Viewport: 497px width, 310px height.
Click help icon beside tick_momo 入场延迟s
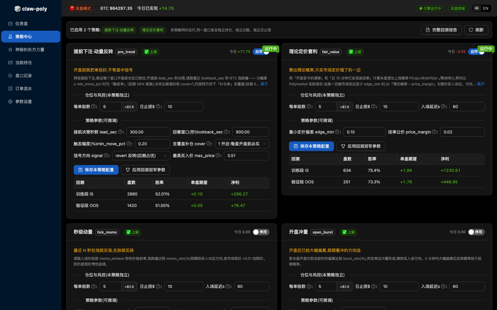(x=228, y=286)
